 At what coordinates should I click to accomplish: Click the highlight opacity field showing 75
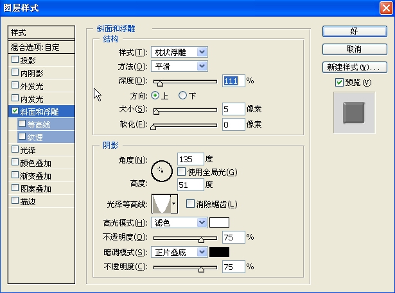(x=234, y=237)
